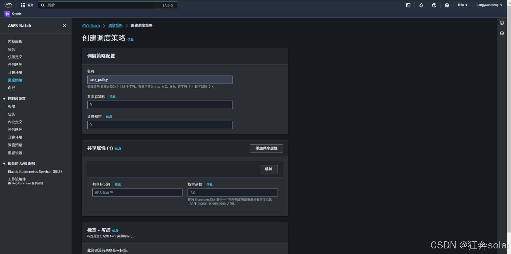This screenshot has height=254, width=511.
Task: Open 权限 under 控制台设置
Action: point(11,106)
